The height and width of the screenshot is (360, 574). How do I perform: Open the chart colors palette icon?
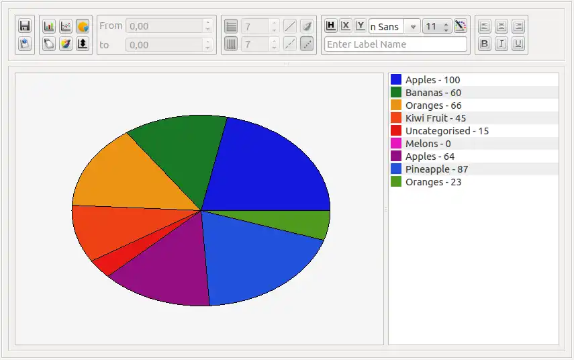coord(66,44)
